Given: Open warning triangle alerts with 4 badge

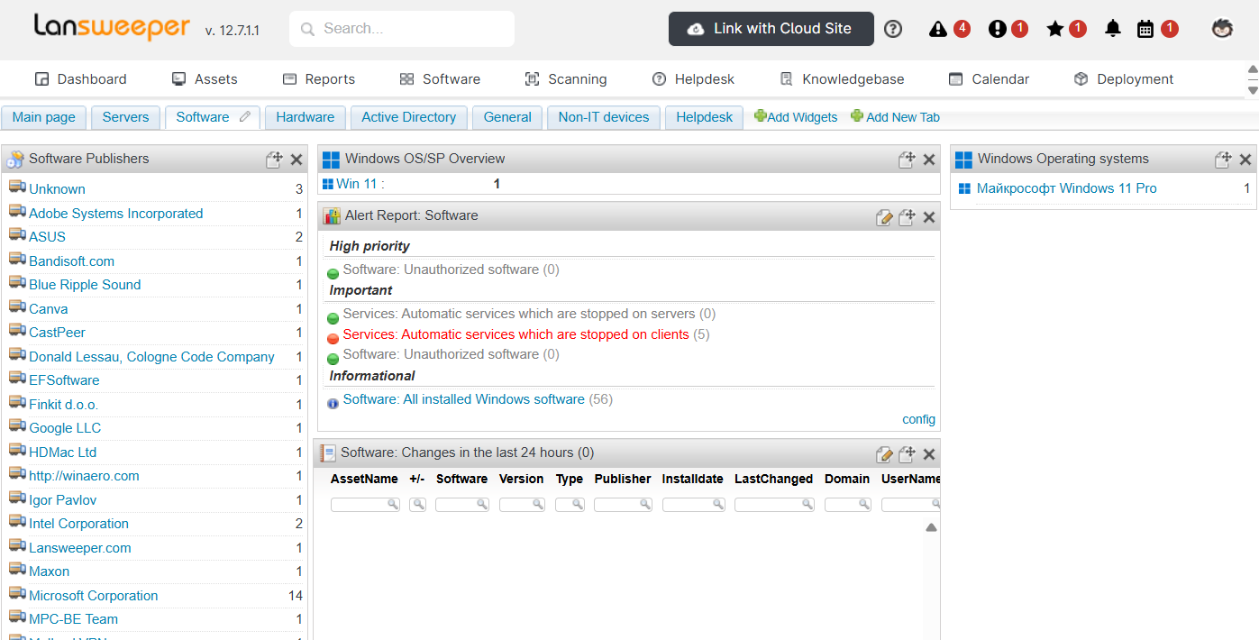Looking at the screenshot, I should pos(938,29).
